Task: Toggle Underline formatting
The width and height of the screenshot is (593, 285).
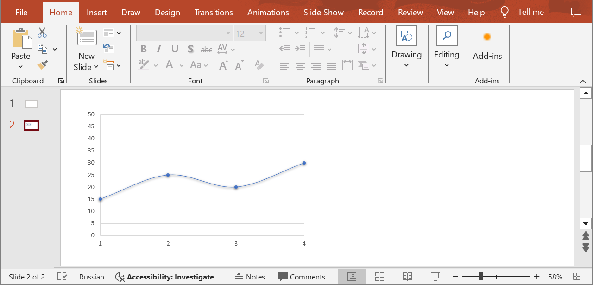Action: tap(175, 49)
